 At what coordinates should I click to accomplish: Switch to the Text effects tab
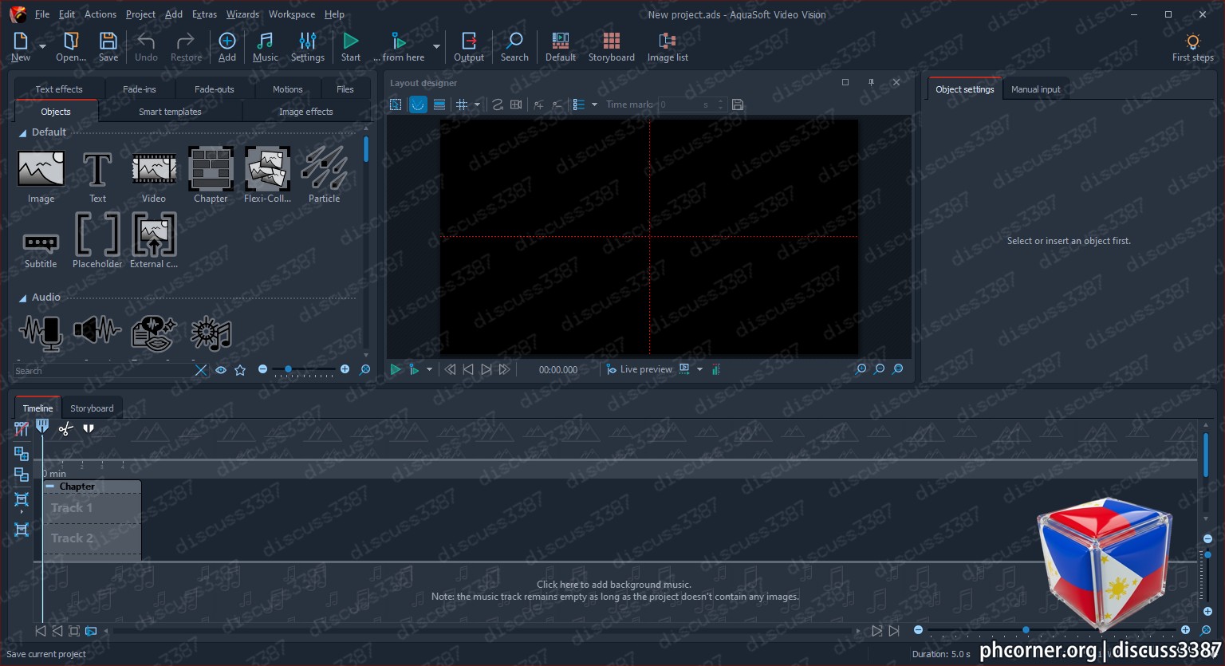click(x=59, y=89)
